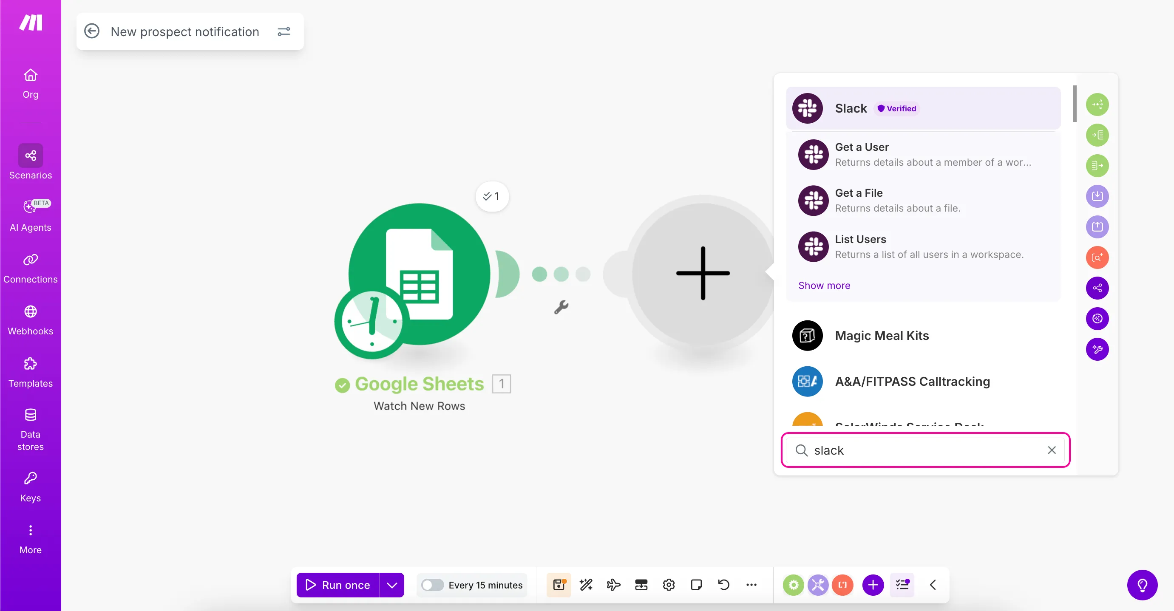
Task: Open the Scenarios section
Action: tap(31, 162)
